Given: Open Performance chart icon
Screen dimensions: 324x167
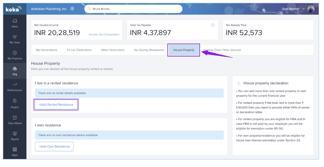Looking at the screenshot, I should point(15,85).
